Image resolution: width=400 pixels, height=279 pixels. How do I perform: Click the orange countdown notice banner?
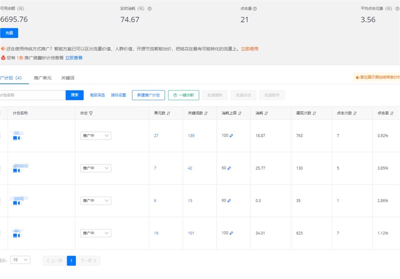pos(376,77)
